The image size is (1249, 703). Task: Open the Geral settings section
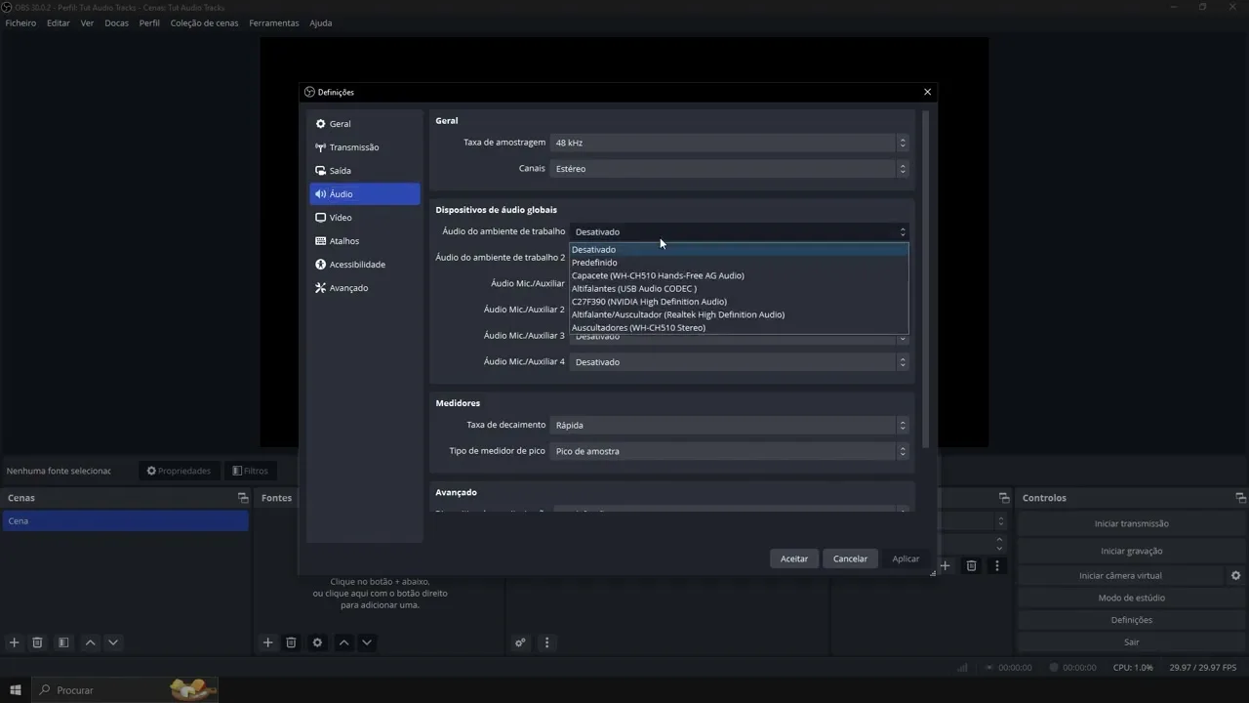coord(364,124)
